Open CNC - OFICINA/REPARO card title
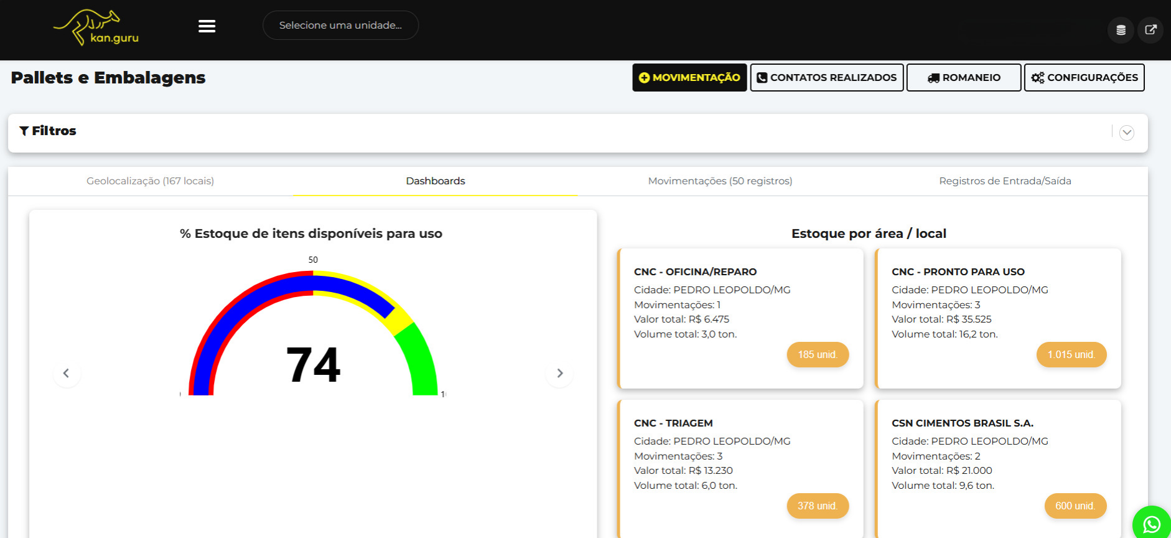Viewport: 1171px width, 538px height. (x=695, y=271)
